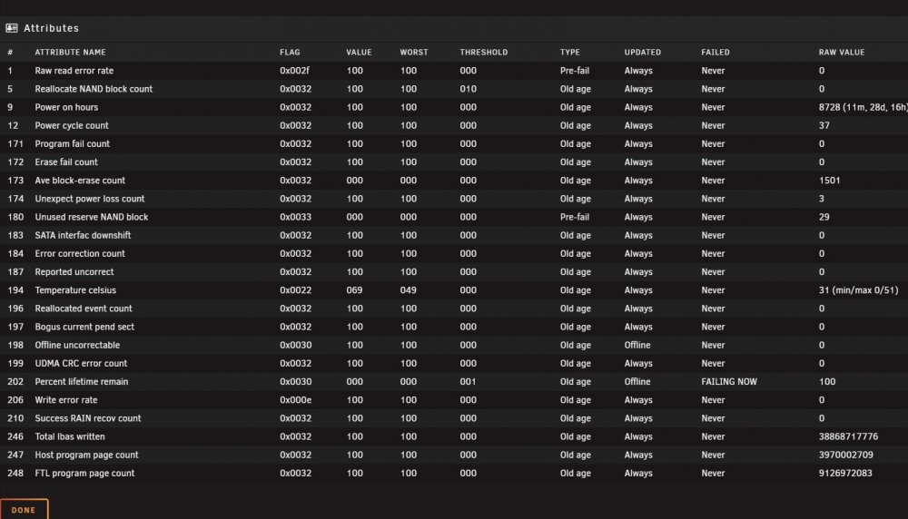Click the 0x000e flag cell
The height and width of the screenshot is (519, 908).
[x=295, y=400]
